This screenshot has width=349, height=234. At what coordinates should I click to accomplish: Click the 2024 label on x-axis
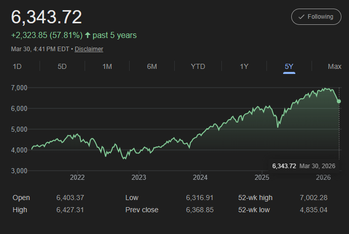point(200,178)
